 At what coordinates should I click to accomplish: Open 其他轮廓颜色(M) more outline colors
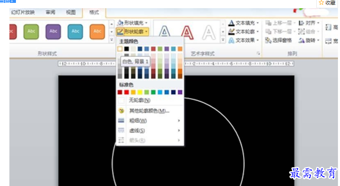tap(150, 111)
